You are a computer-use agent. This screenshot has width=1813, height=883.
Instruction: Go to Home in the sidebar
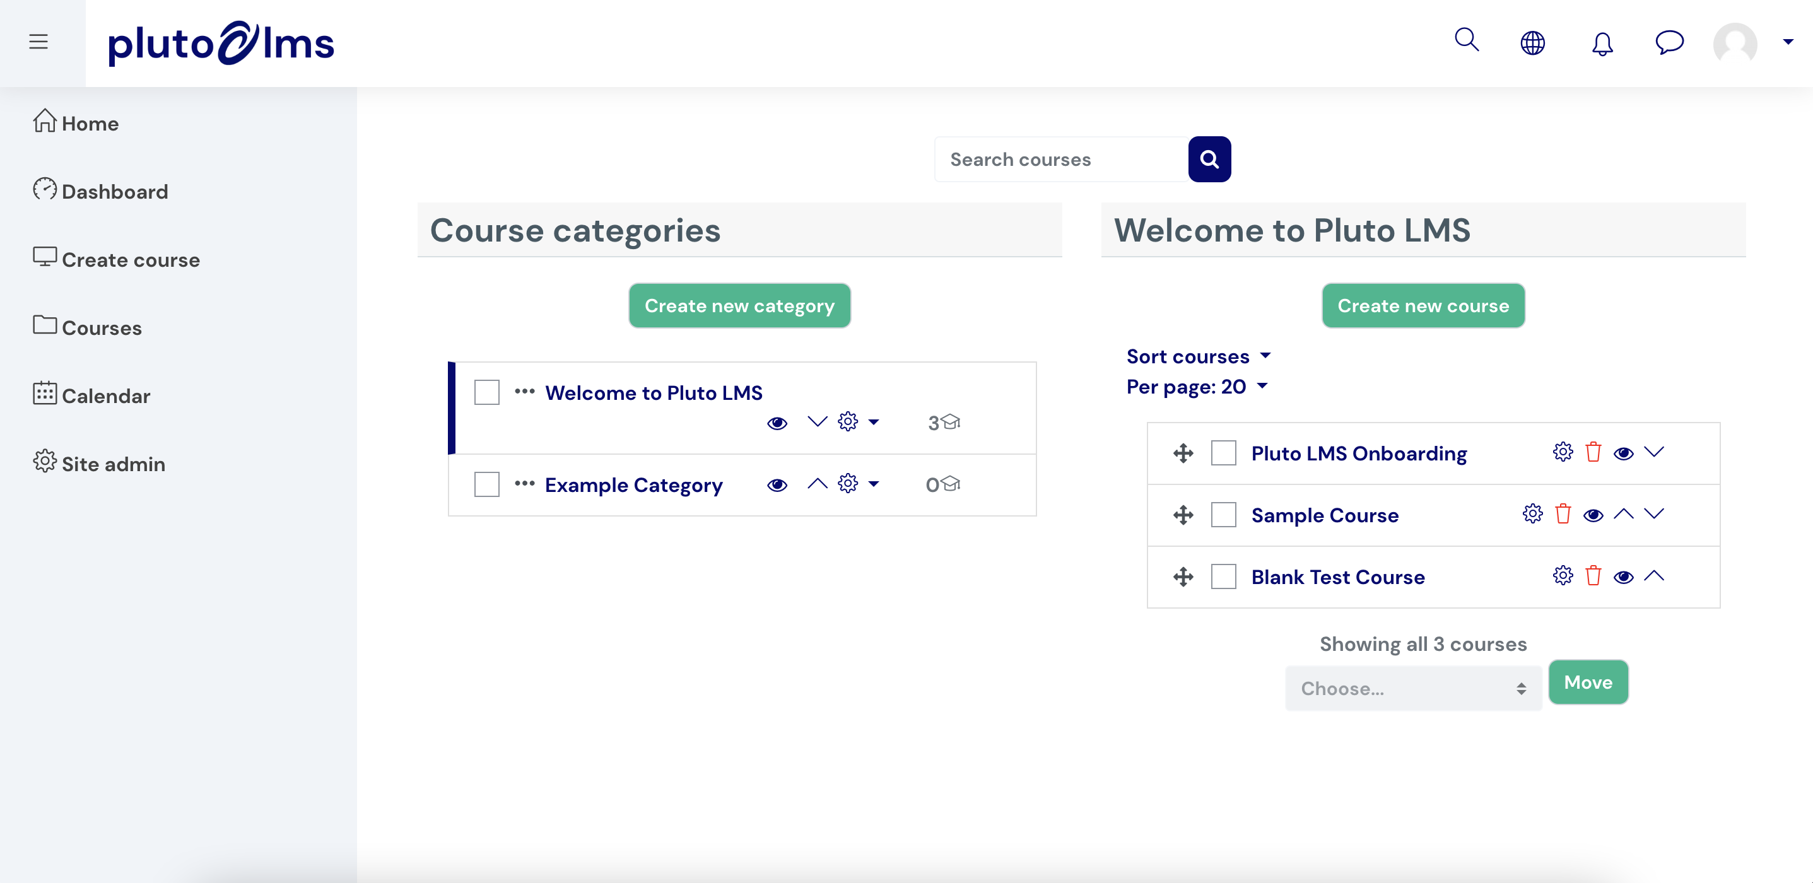point(76,122)
